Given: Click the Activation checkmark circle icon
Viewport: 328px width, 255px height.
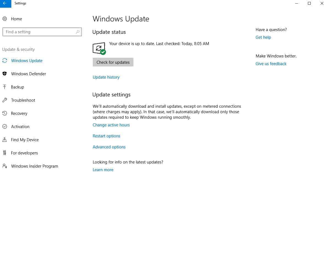Looking at the screenshot, I should pyautogui.click(x=5, y=126).
